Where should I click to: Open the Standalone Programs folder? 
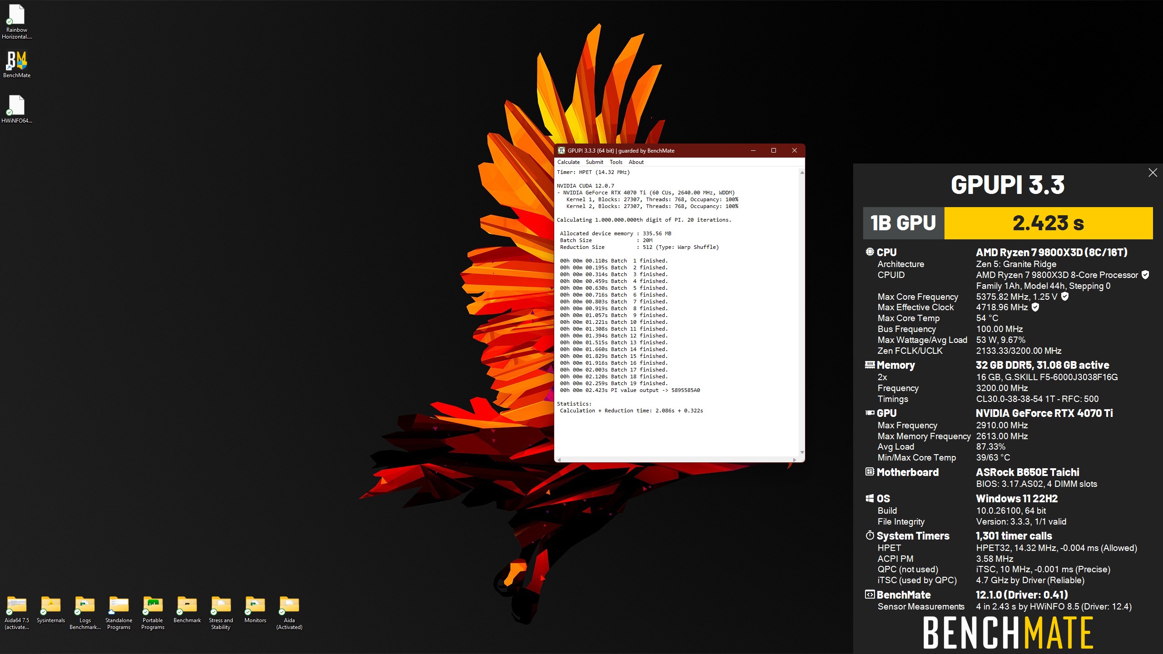119,613
